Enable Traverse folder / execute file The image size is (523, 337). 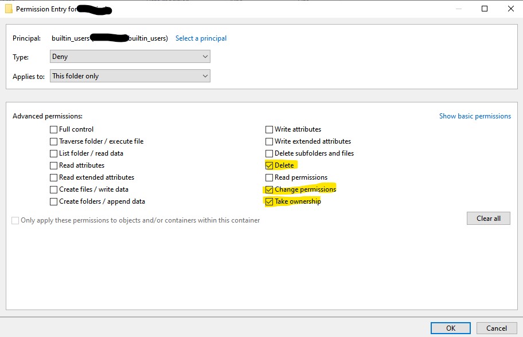pos(53,141)
